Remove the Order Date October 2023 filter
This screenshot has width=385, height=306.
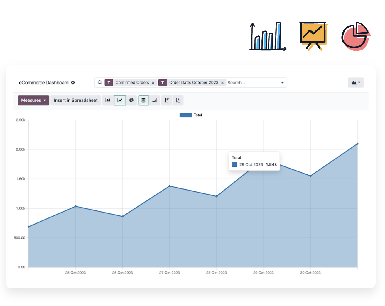click(x=222, y=83)
